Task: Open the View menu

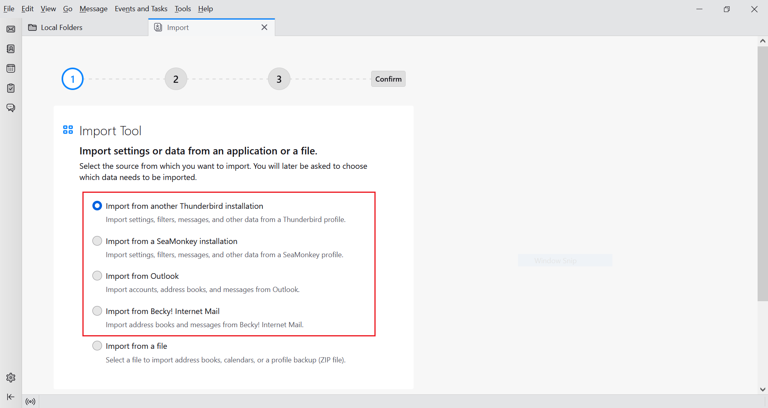Action: [x=48, y=9]
